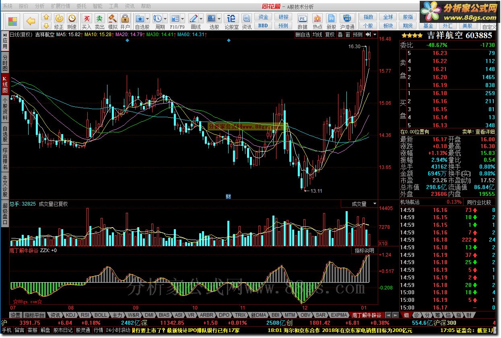The width and height of the screenshot is (501, 338).
Task: Expand the 自选股 toolbar dropdown arrow
Action: (x=148, y=18)
